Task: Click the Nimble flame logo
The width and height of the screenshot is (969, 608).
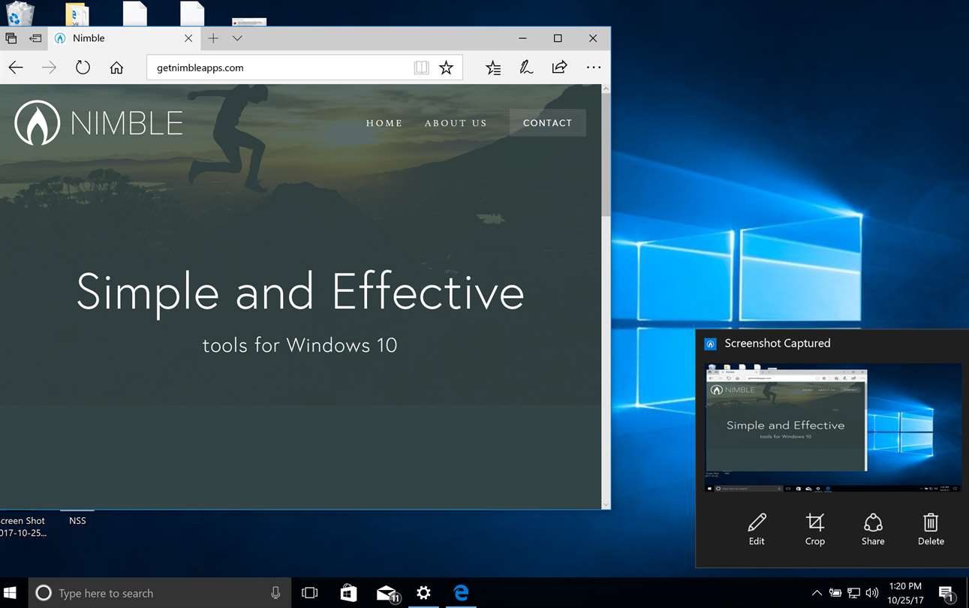Action: tap(38, 122)
